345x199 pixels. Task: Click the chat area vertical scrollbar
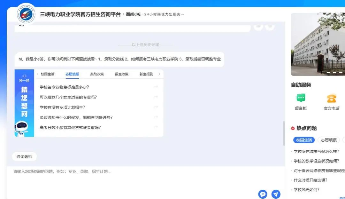tap(283, 133)
